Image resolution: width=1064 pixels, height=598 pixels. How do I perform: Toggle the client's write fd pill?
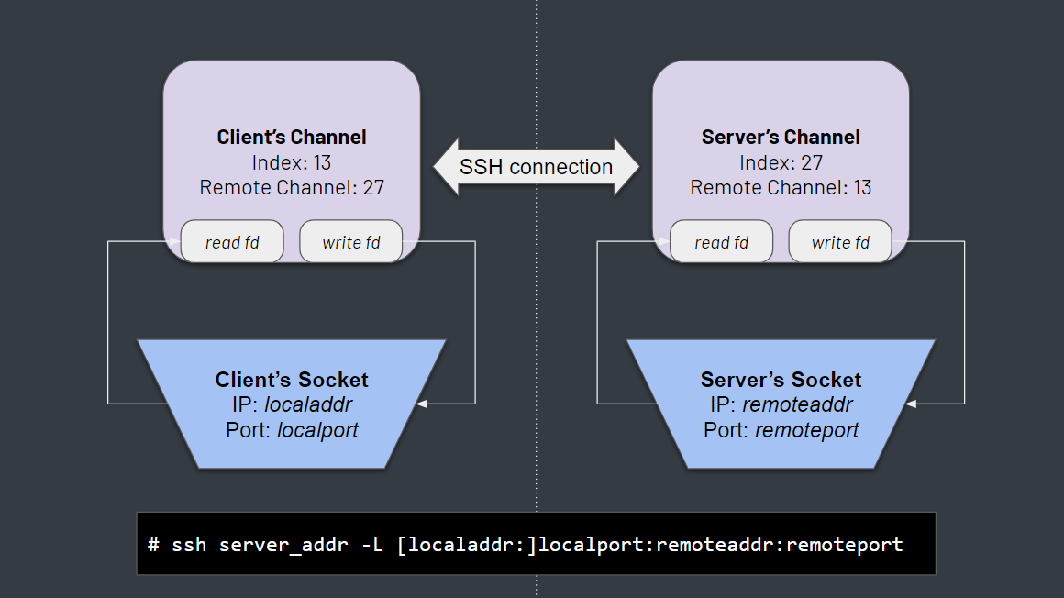pyautogui.click(x=350, y=241)
